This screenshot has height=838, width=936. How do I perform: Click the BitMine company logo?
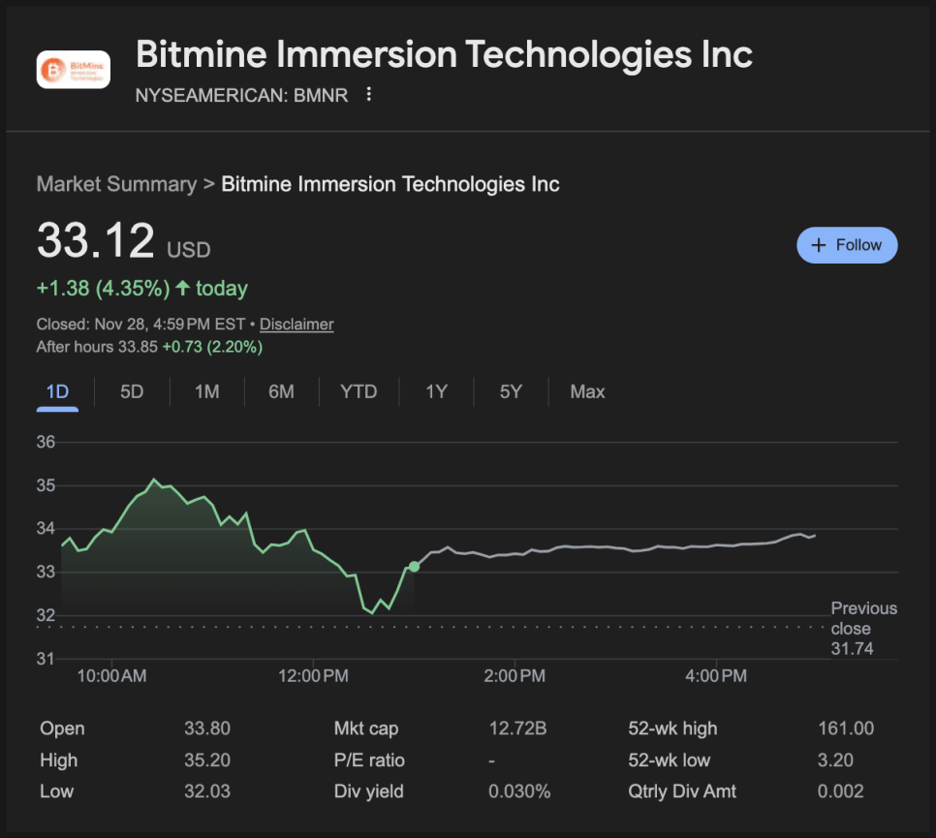(73, 70)
